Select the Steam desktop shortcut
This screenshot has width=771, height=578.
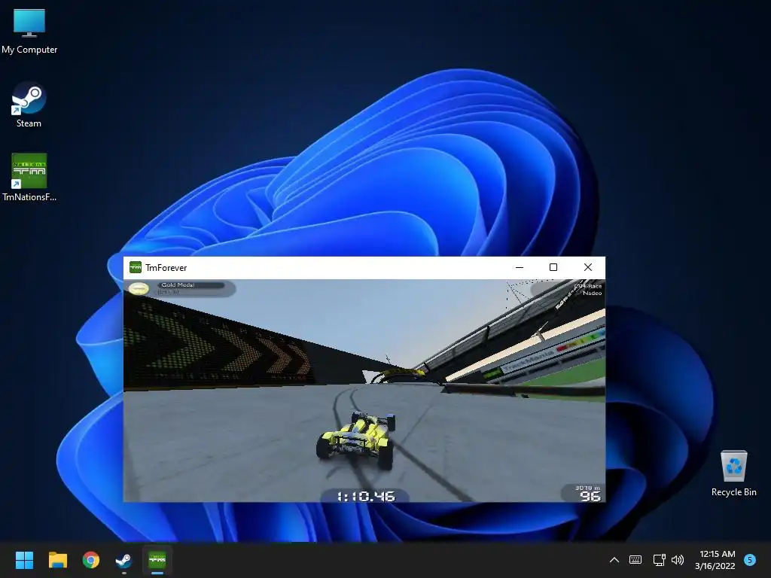(x=29, y=105)
